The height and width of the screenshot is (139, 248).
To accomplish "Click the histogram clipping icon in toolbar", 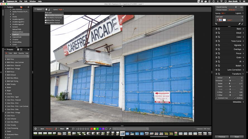I will (49, 9).
